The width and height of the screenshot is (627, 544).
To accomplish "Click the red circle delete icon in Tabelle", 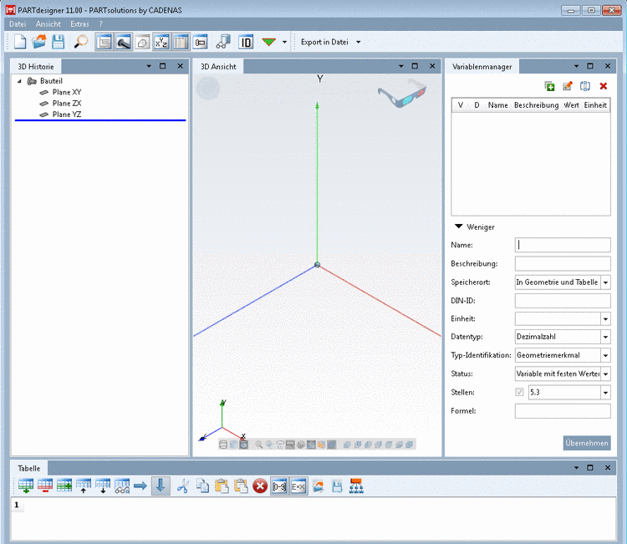I will pos(260,486).
